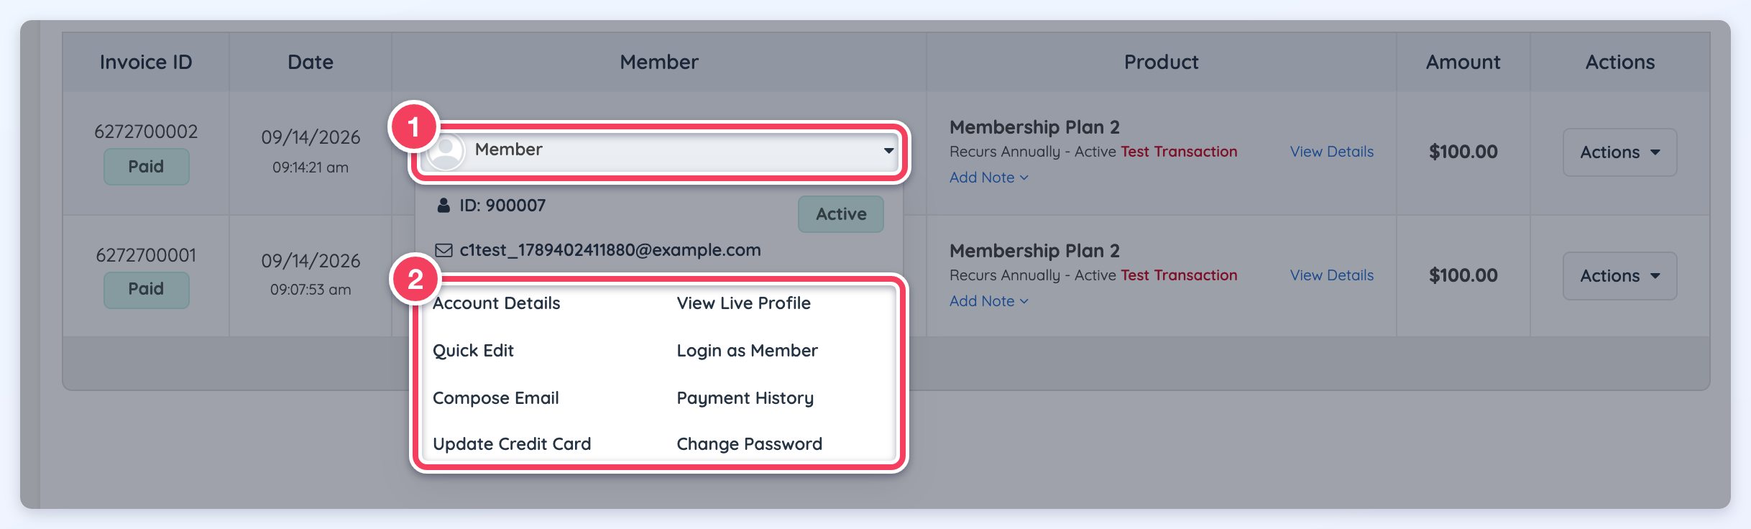
Task: Click the Active status badge
Action: [x=841, y=214]
